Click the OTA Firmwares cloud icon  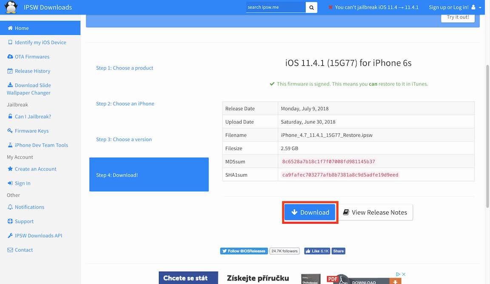point(10,57)
